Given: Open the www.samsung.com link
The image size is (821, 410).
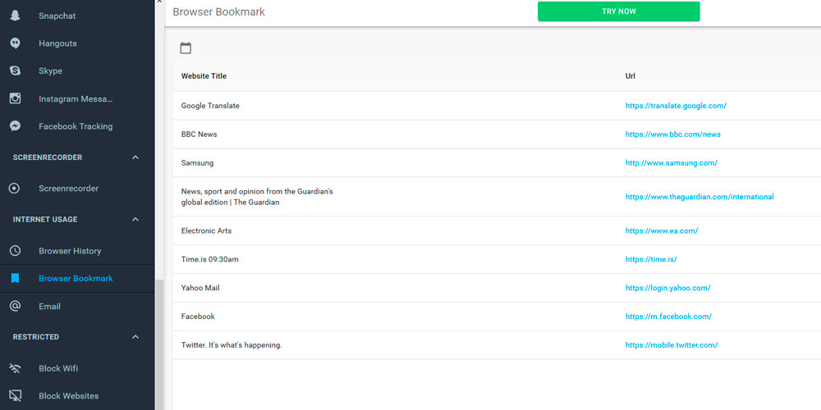Looking at the screenshot, I should coord(672,162).
